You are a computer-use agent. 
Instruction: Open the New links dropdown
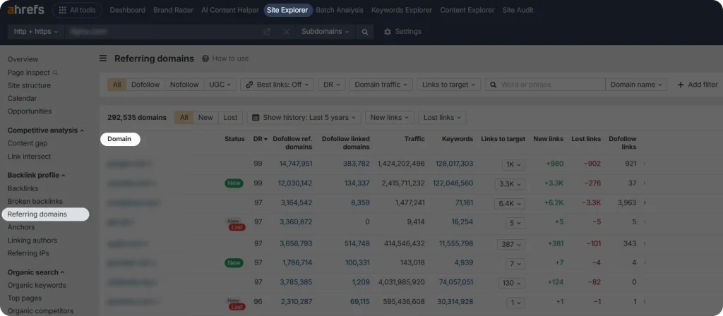point(390,118)
